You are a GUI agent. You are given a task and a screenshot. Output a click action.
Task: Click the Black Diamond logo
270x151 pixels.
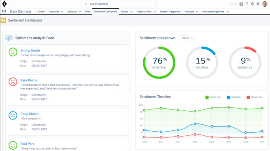[x=4, y=4]
